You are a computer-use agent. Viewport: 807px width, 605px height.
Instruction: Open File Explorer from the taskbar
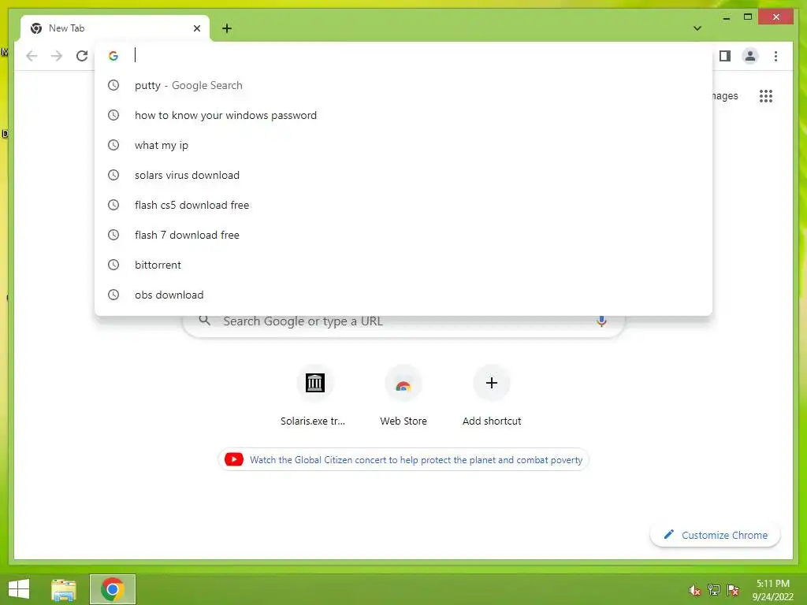tap(63, 589)
